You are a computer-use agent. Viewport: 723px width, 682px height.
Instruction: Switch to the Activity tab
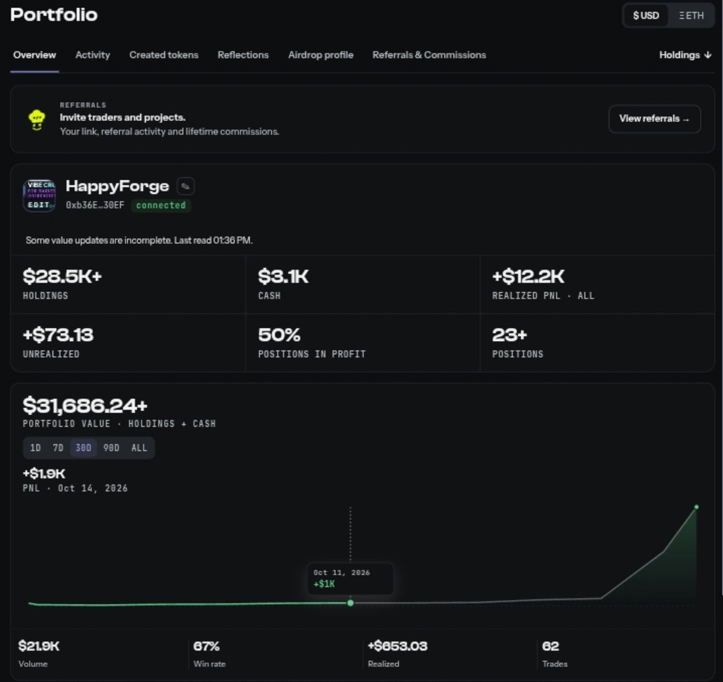93,55
